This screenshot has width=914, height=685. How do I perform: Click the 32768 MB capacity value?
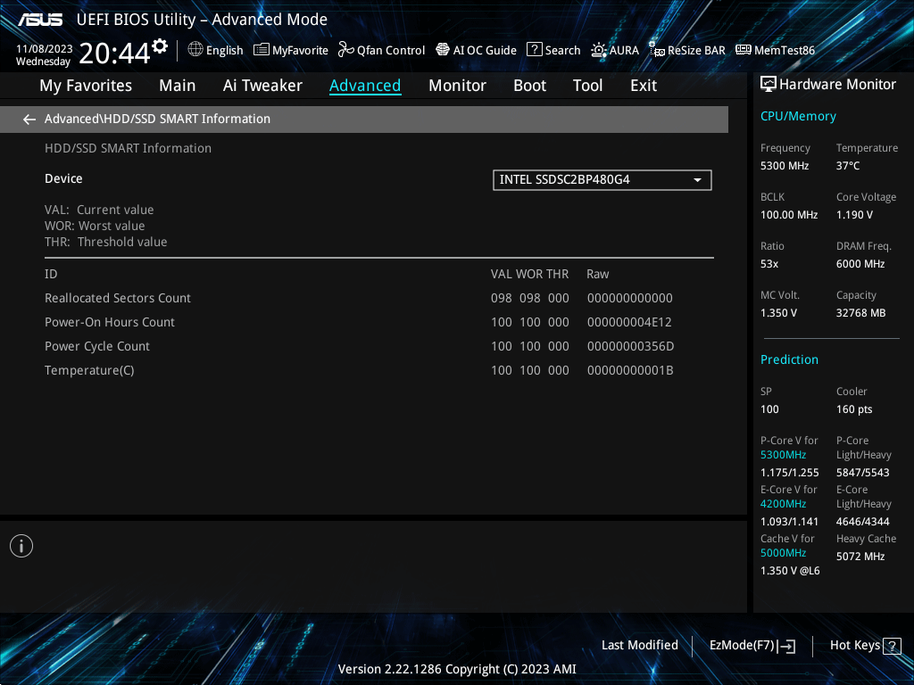tap(861, 313)
